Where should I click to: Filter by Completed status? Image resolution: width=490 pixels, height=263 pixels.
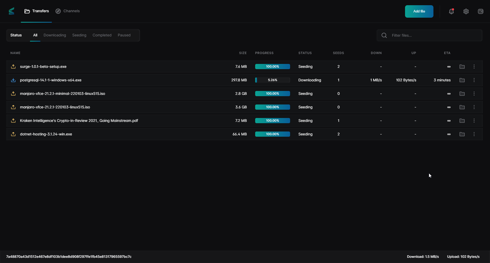(x=102, y=35)
